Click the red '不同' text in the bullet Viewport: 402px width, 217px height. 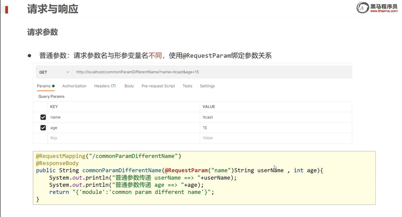coord(155,55)
